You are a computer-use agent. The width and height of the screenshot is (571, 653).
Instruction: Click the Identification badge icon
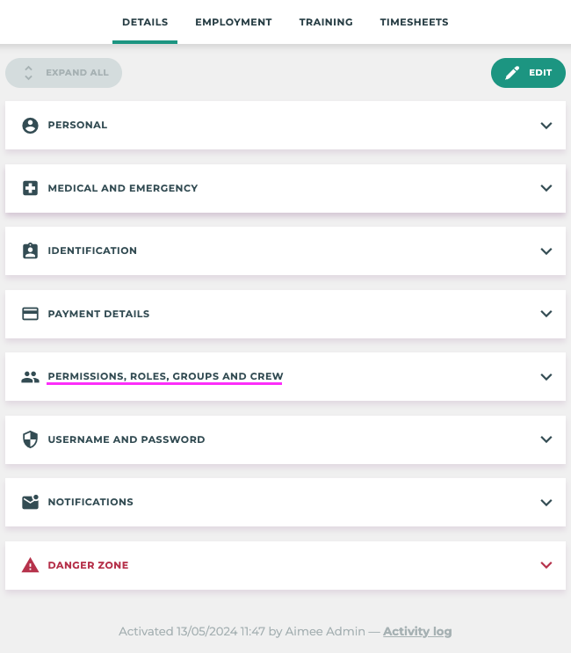[x=31, y=250]
